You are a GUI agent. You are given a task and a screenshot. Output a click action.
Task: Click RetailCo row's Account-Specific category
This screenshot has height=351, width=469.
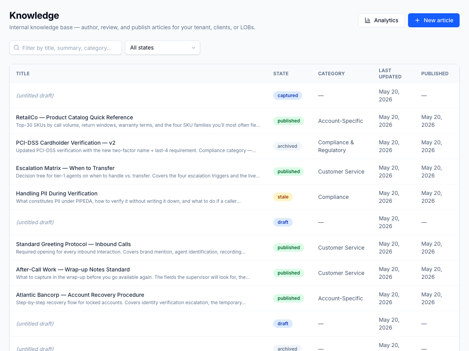(x=340, y=121)
